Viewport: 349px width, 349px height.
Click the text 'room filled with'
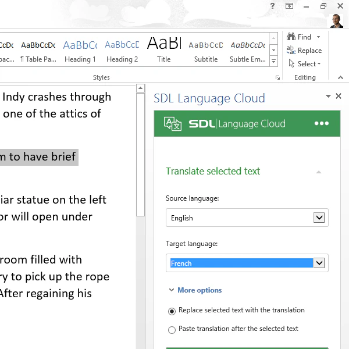(x=41, y=259)
